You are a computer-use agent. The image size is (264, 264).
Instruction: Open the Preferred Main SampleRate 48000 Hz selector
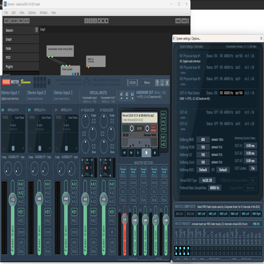(x=215, y=188)
